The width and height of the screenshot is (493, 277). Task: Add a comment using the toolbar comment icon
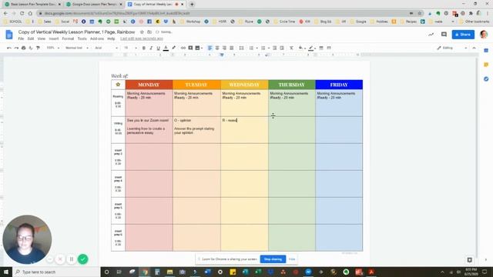pos(190,48)
